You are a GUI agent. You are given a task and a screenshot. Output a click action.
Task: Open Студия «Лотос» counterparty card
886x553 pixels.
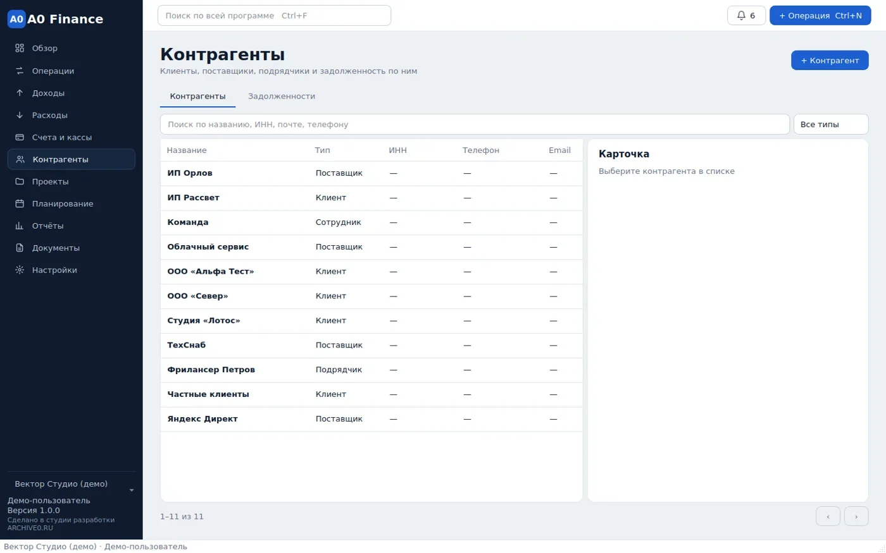pyautogui.click(x=371, y=321)
